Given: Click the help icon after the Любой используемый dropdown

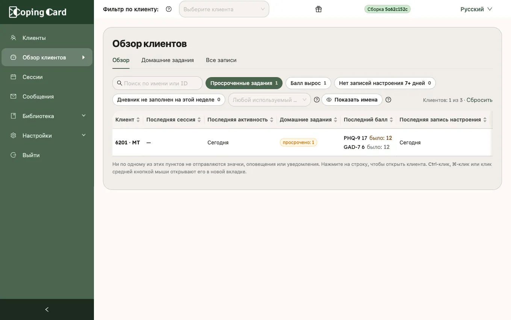Looking at the screenshot, I should [317, 100].
